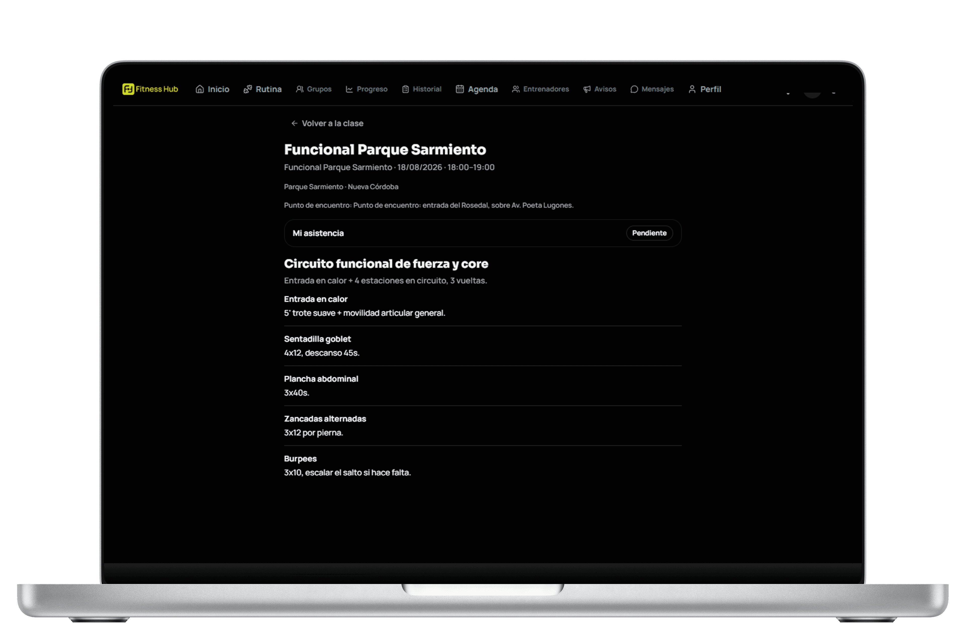Click the Pendiente attendance badge
Screen dimensions: 966x628
[649, 233]
